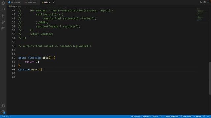Open the Extensions view
Screen dimensions: 211x118
(x=3, y=28)
